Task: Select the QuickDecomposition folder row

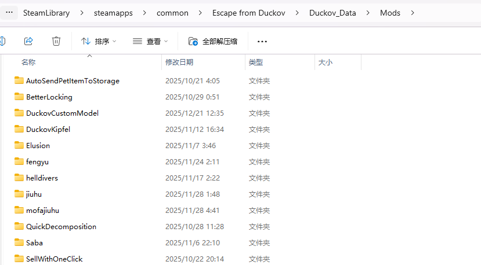Action: 61,226
